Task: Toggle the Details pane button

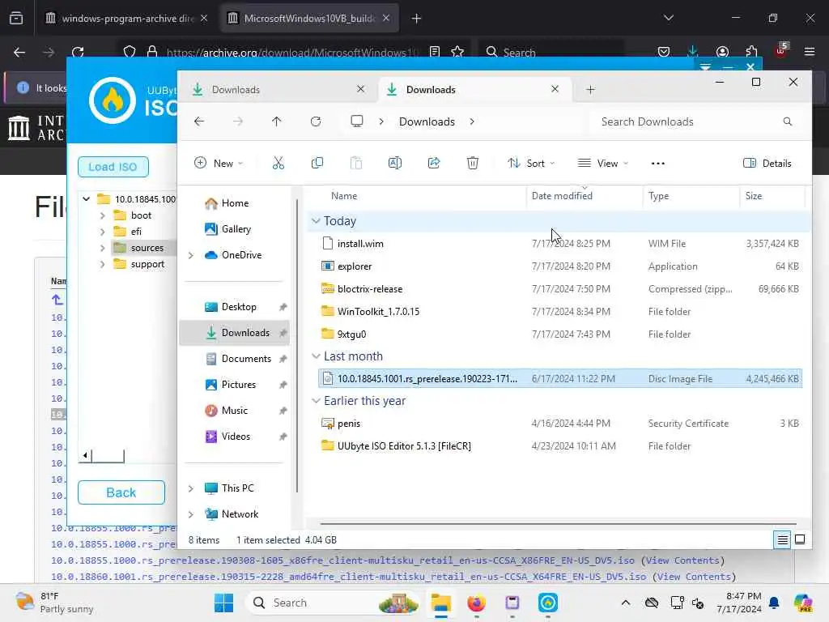Action: (x=767, y=163)
